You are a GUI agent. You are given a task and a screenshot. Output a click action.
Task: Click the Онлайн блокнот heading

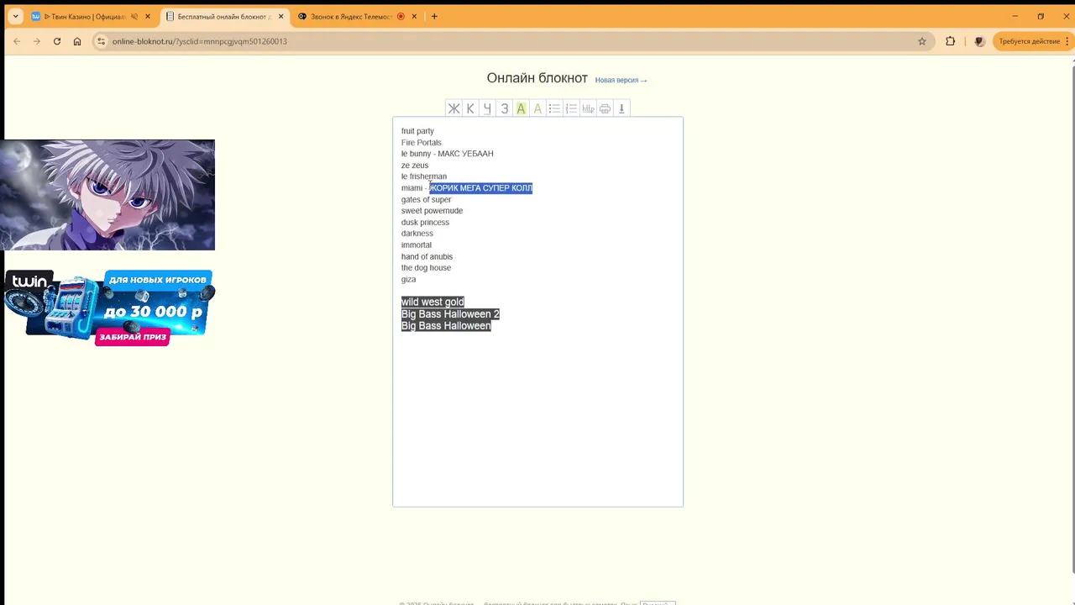[537, 78]
